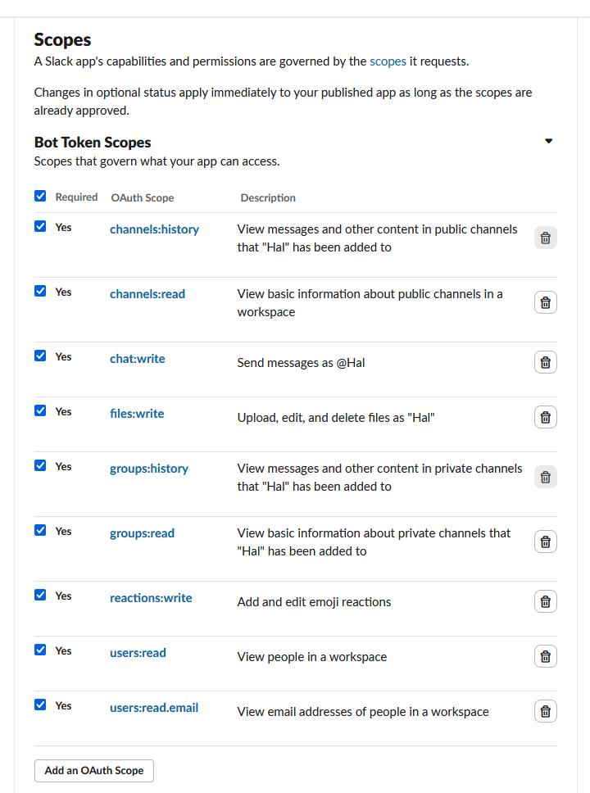The image size is (590, 793).
Task: Uncheck required for groups:read
Action: point(40,530)
